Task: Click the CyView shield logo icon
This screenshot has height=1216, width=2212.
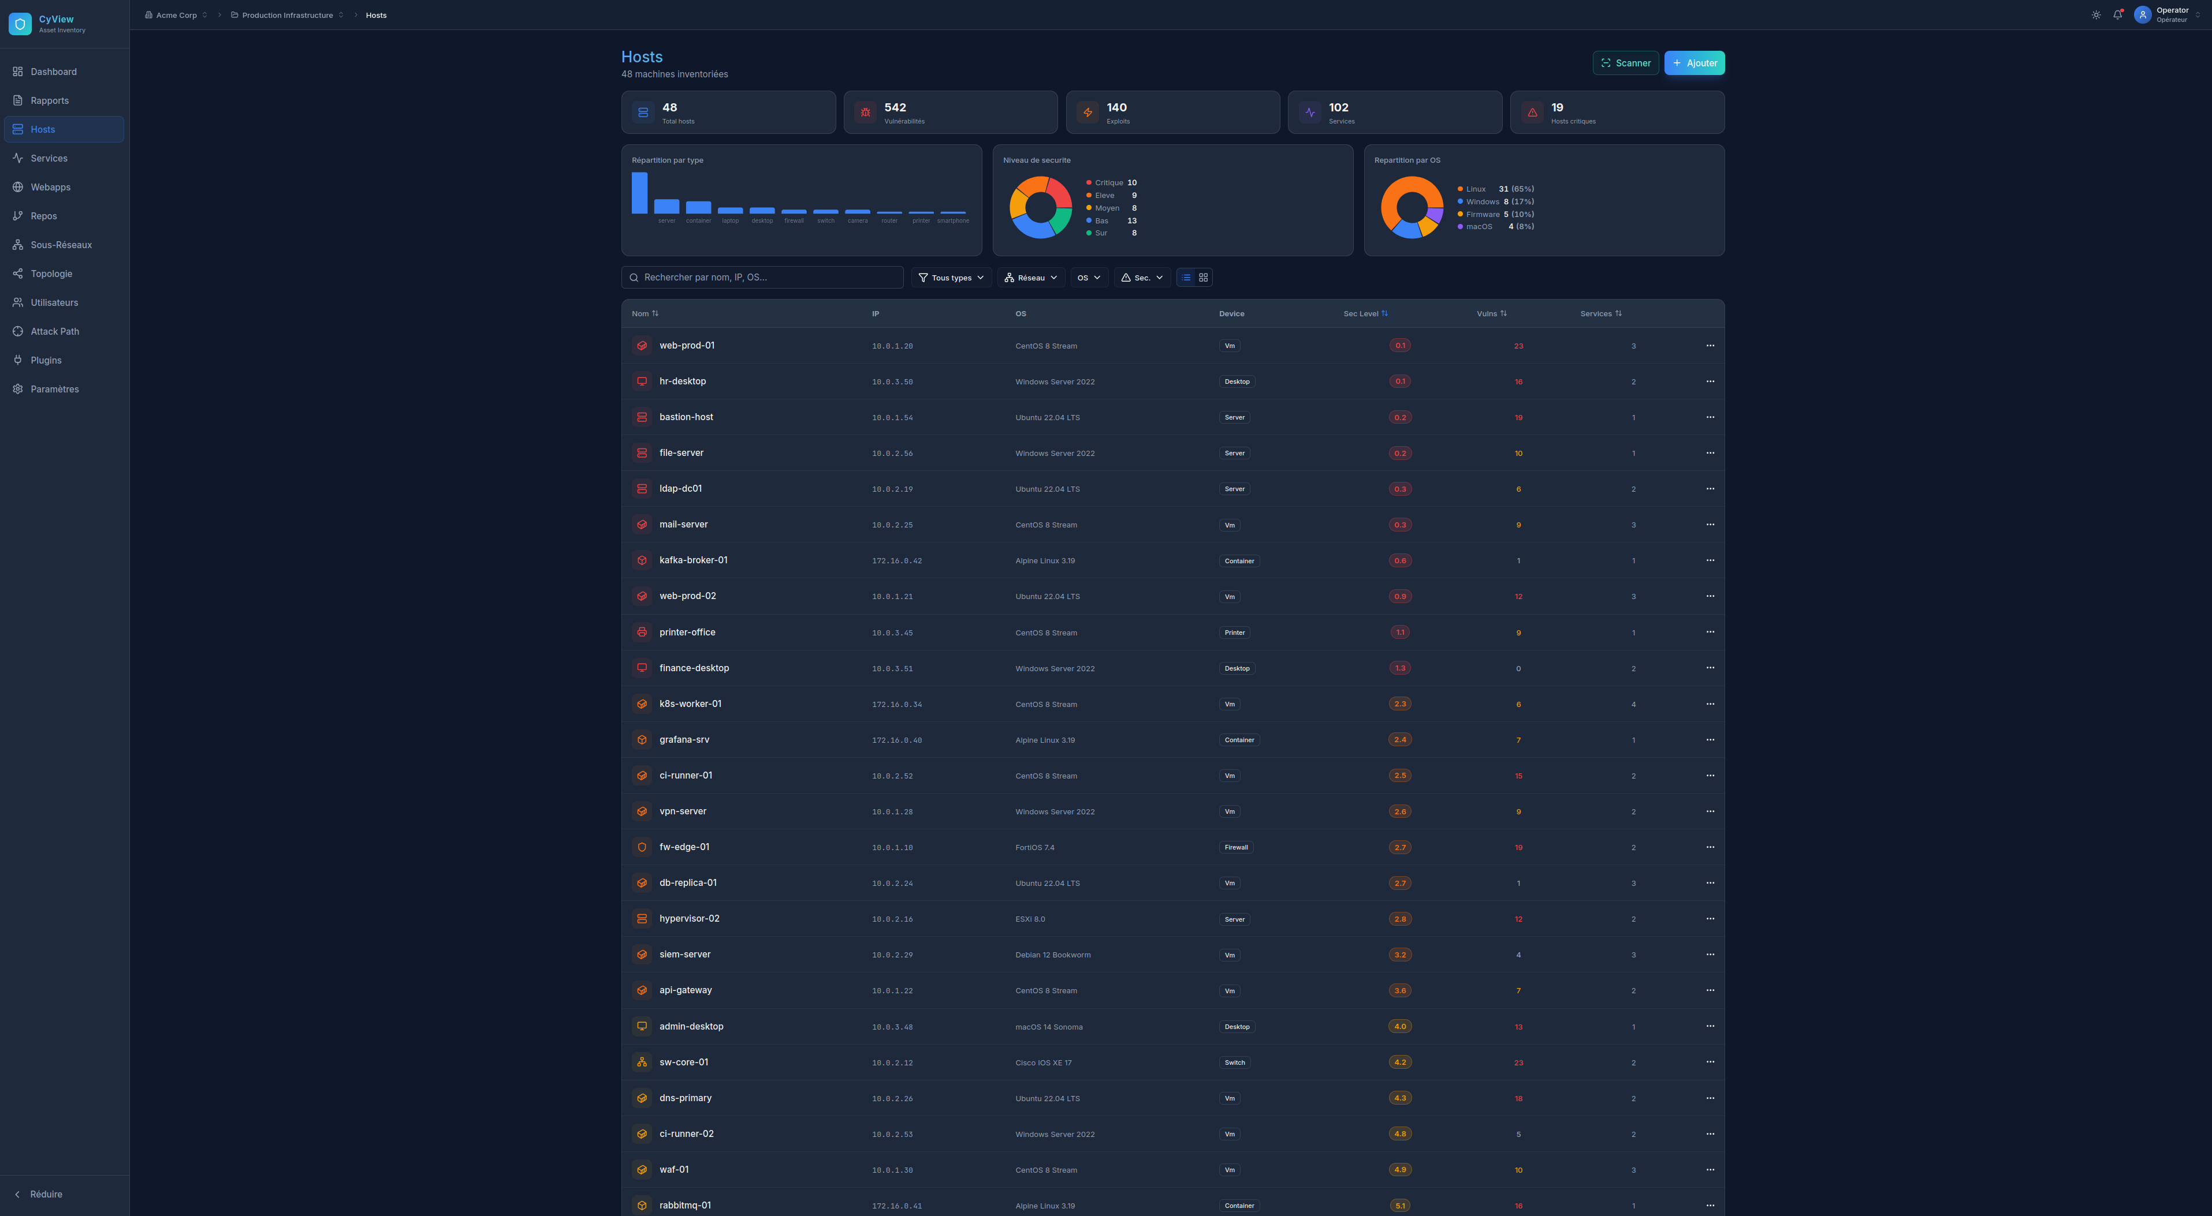Action: point(20,24)
